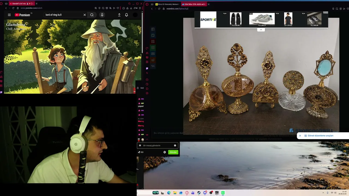Open the TL1.232,91 black t-shirt ad
349x196 pixels.
pos(288,19)
